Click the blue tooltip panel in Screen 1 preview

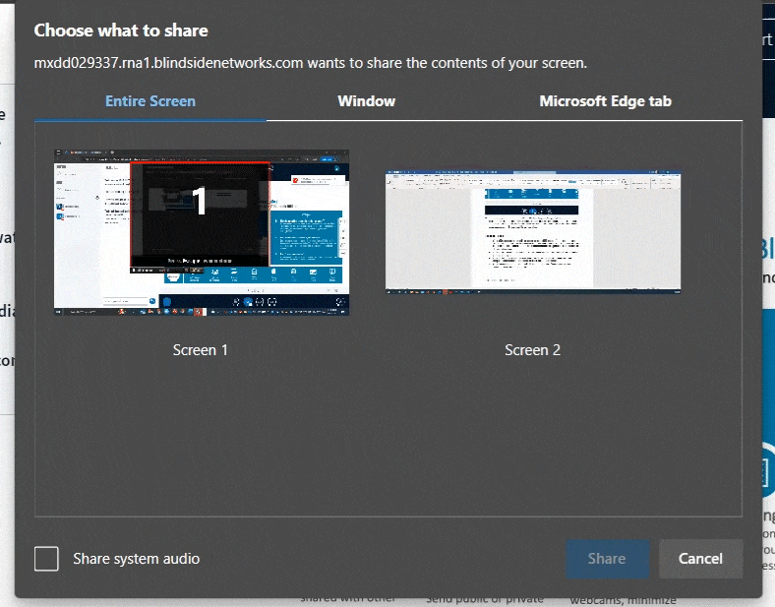(305, 236)
